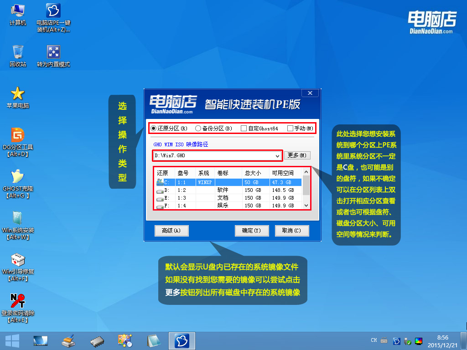Open the 回收站 recycle bin icon
This screenshot has width=467, height=350.
pos(18,56)
